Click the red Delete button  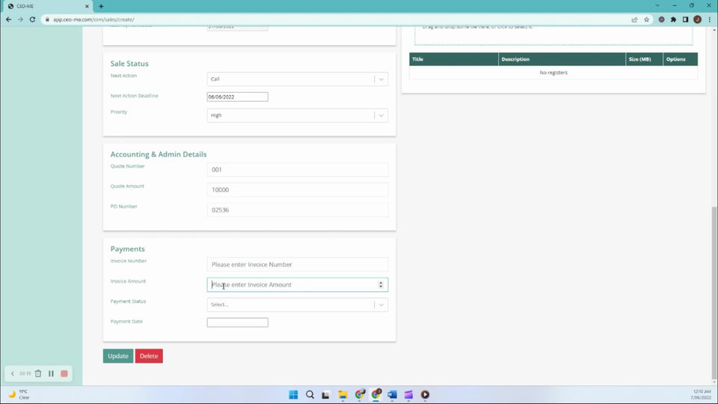(149, 356)
